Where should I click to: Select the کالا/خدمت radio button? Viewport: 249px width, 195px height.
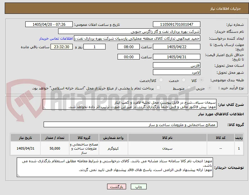(x=161, y=80)
